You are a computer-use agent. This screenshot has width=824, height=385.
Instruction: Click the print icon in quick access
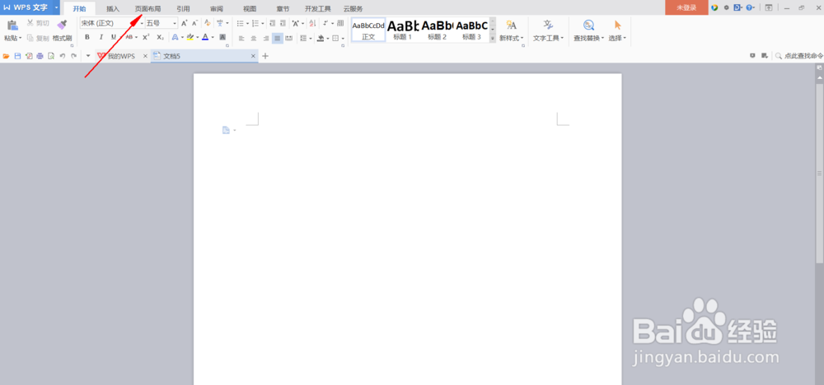[x=40, y=56]
